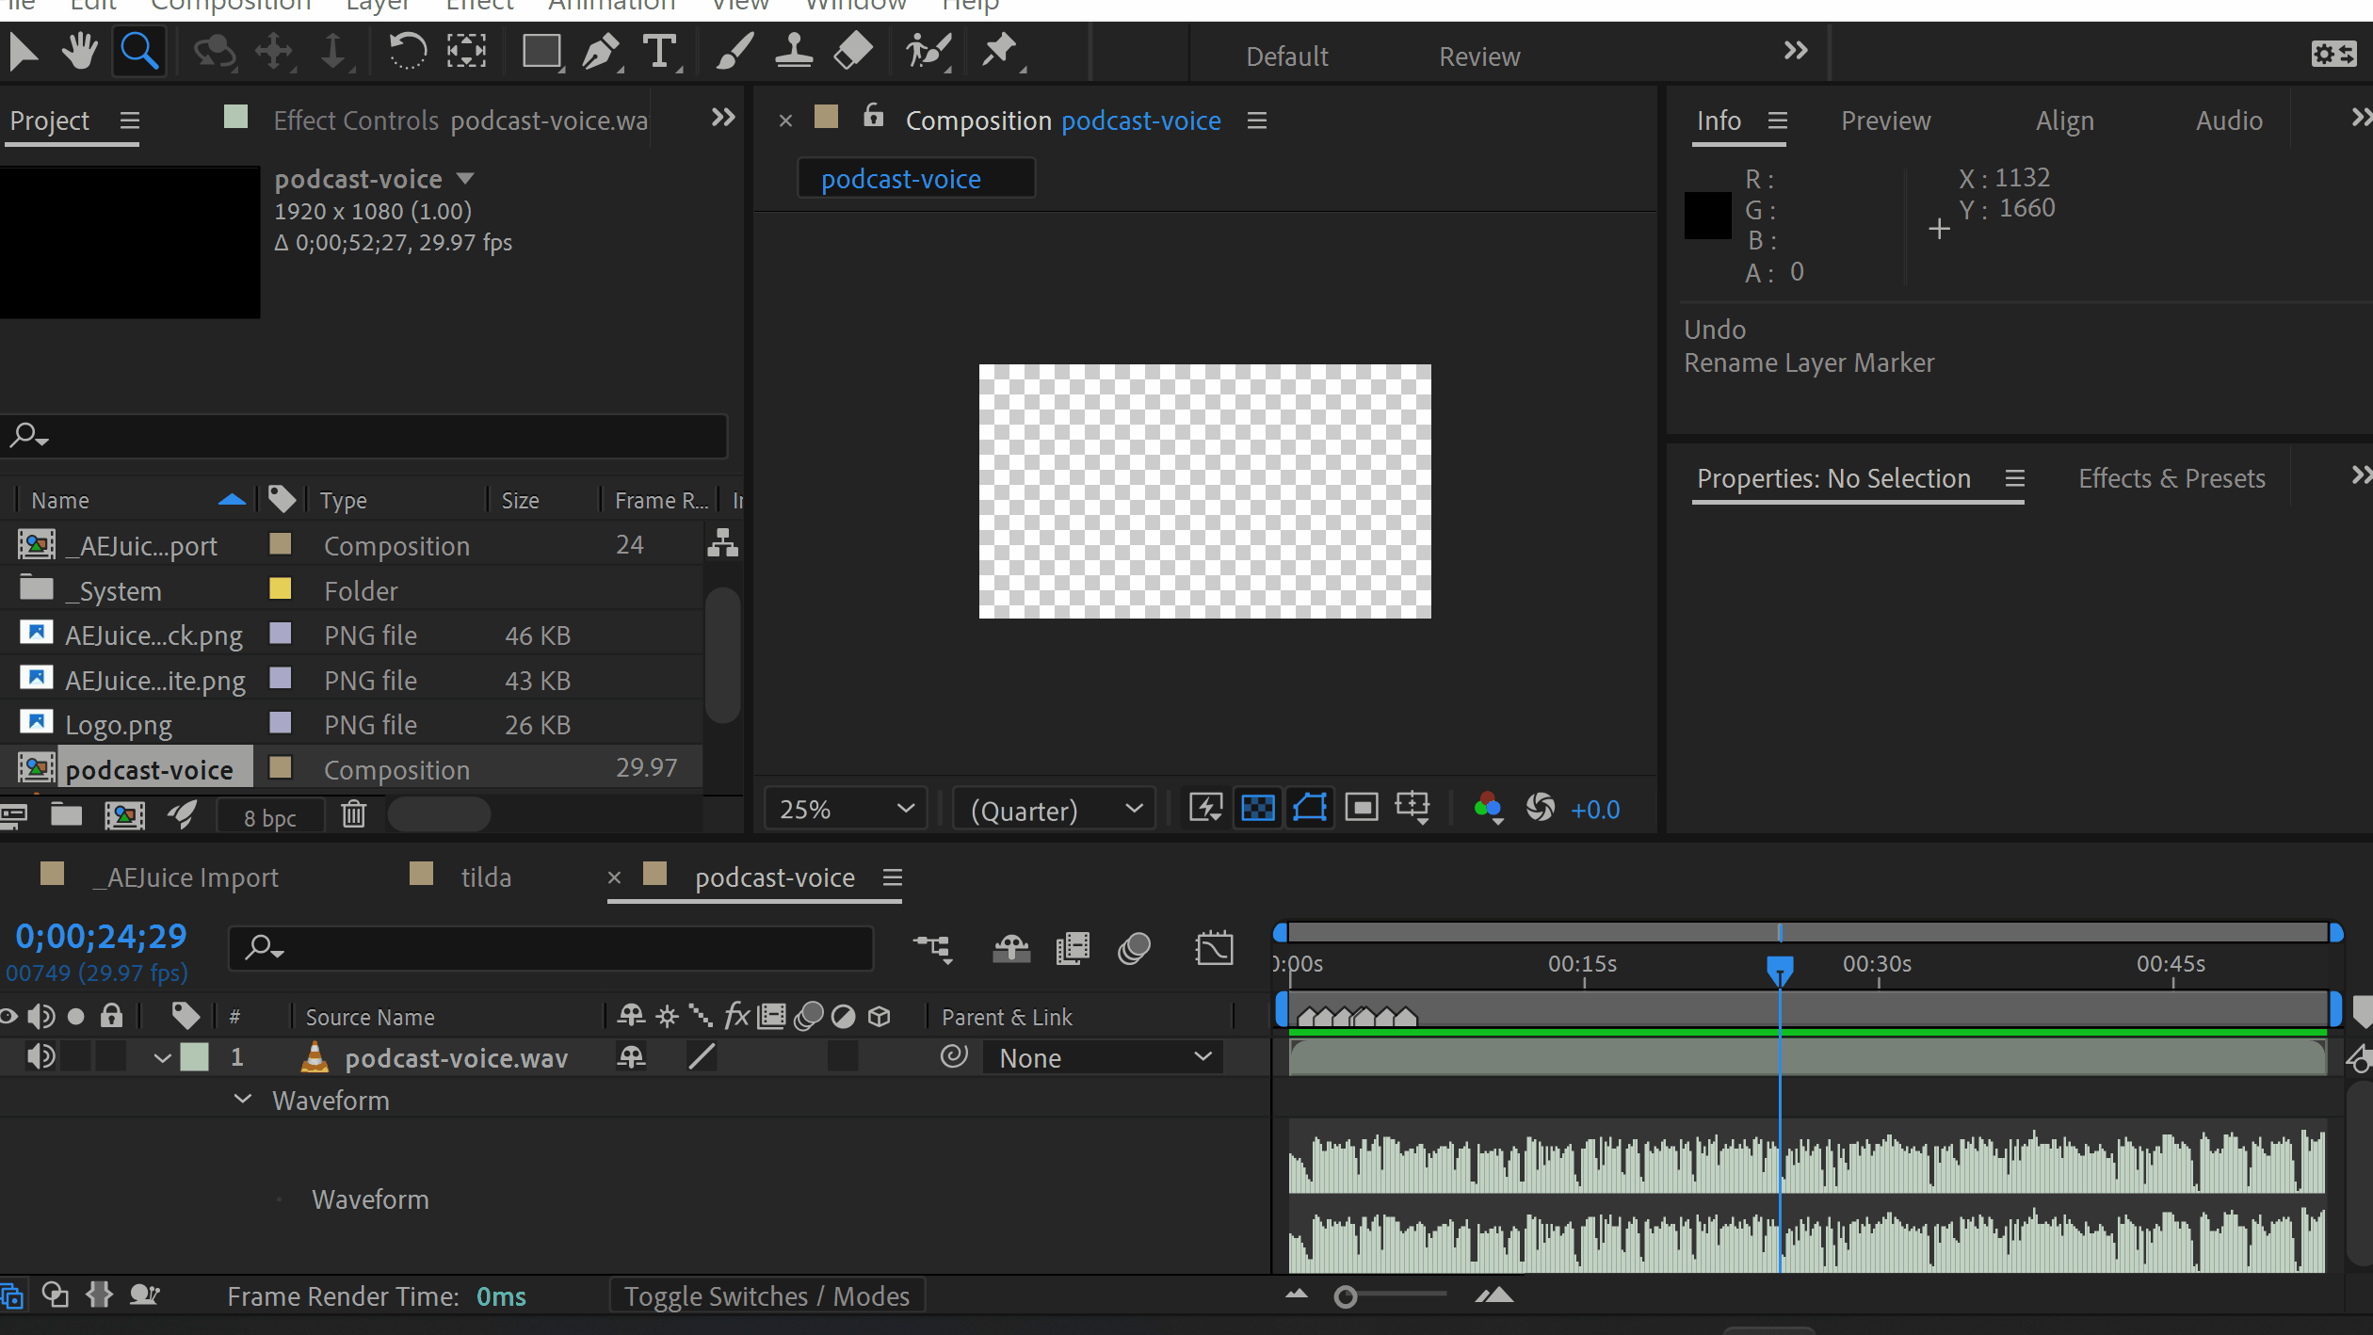Toggle the composition viewer lock icon
The width and height of the screenshot is (2373, 1335).
pyautogui.click(x=874, y=117)
